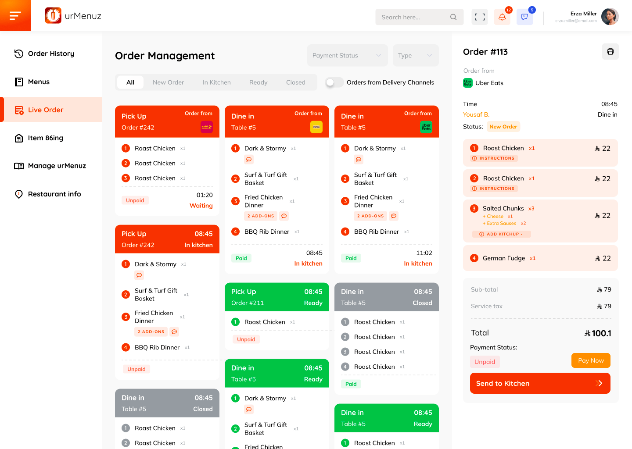Enable Orders from Delivery Channels toggle
632x449 pixels.
[x=334, y=82]
